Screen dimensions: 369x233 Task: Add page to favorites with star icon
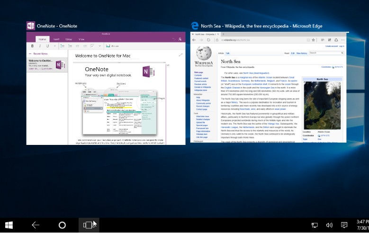point(313,40)
